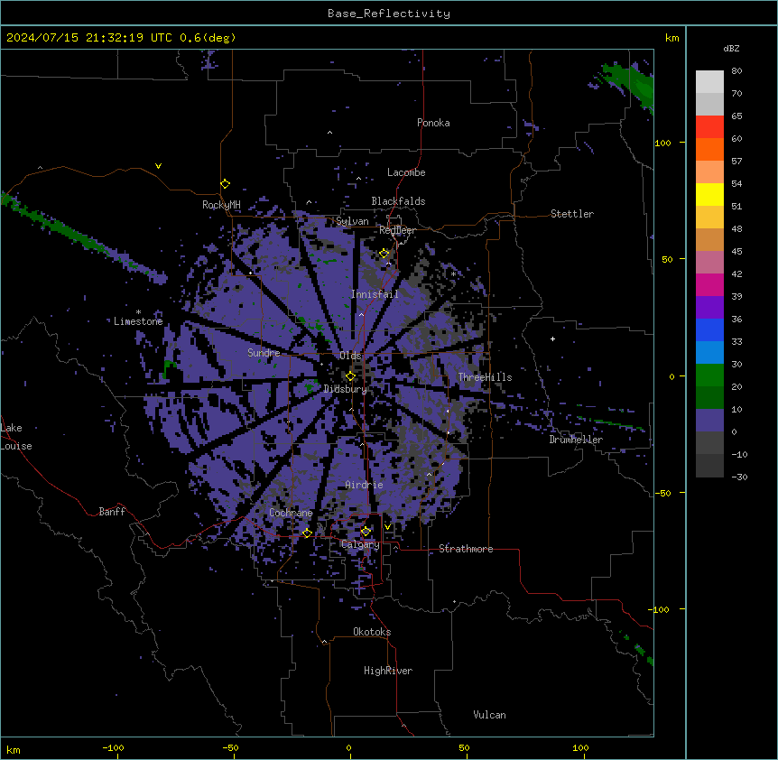
Task: Click the Vulcan label
Action: (x=490, y=715)
